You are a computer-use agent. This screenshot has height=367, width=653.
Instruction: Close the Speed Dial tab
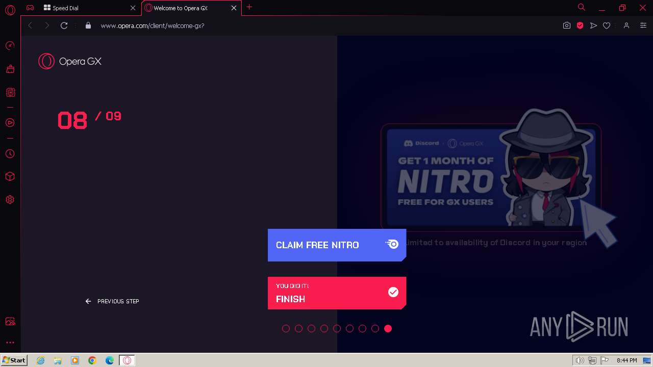point(133,8)
